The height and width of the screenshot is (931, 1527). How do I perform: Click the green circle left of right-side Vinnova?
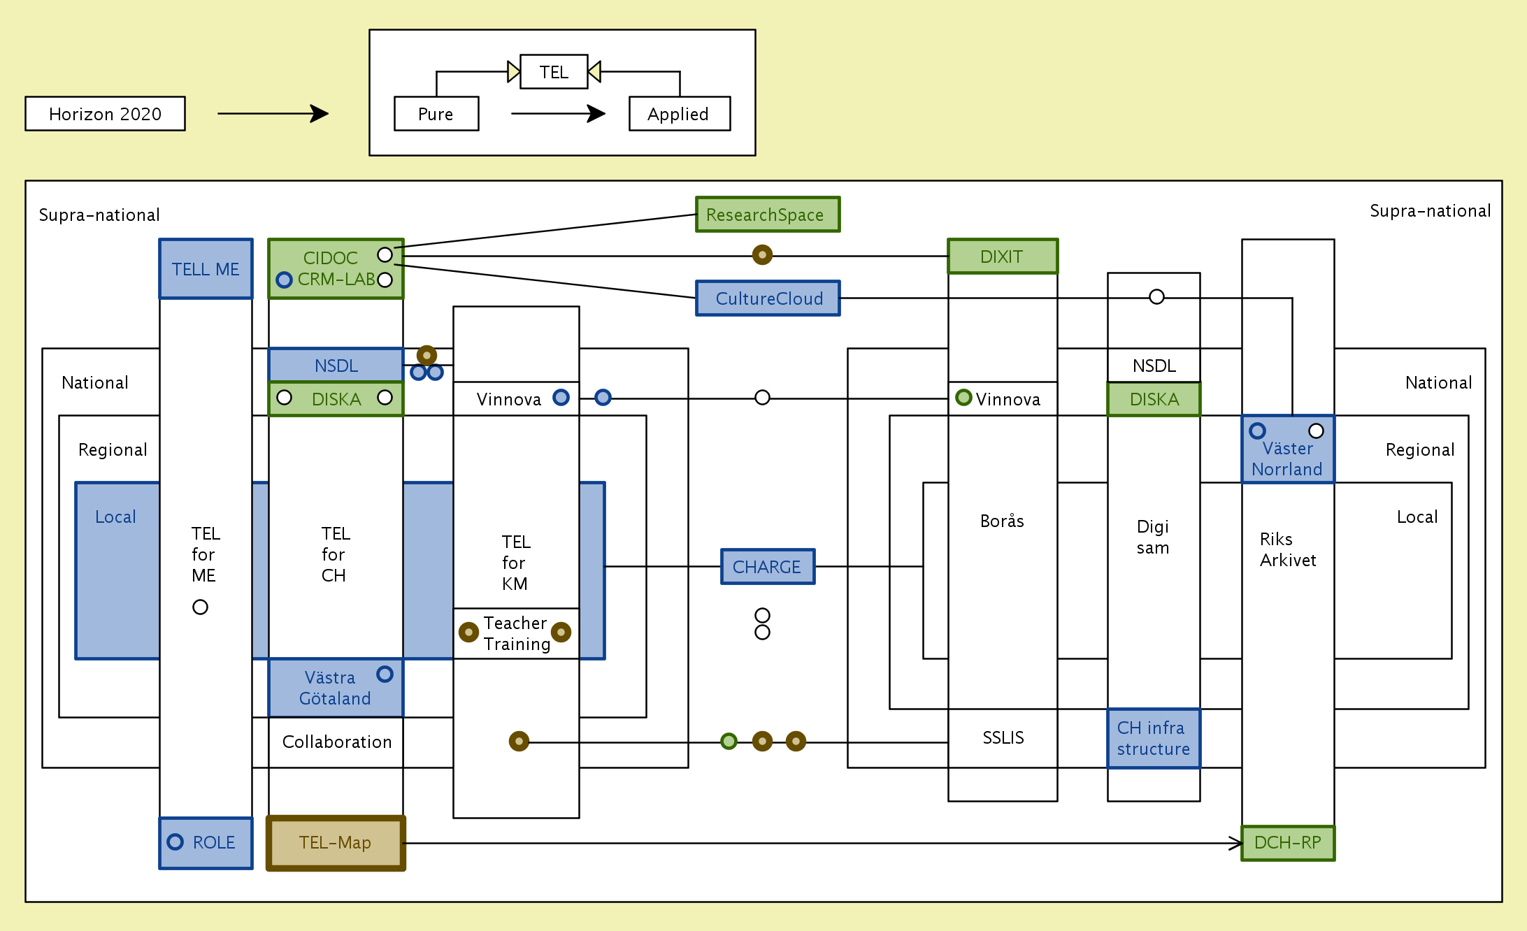click(x=963, y=398)
